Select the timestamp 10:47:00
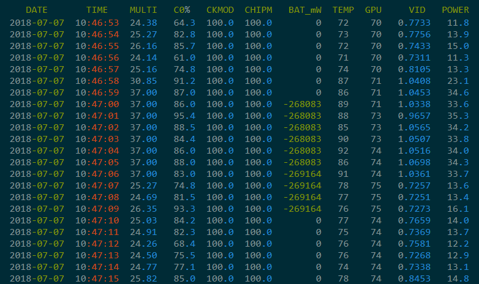479x284 pixels. click(x=97, y=104)
